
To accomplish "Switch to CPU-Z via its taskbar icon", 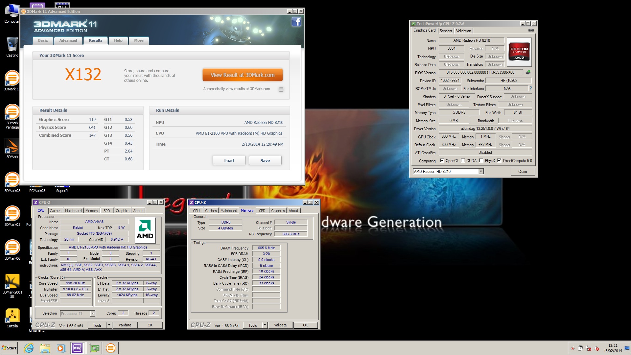I will point(77,348).
